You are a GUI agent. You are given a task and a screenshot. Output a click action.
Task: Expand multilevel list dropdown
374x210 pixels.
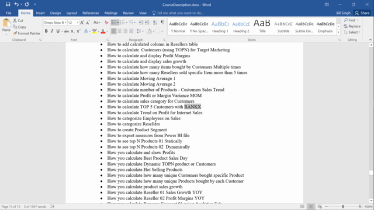tap(135, 22)
